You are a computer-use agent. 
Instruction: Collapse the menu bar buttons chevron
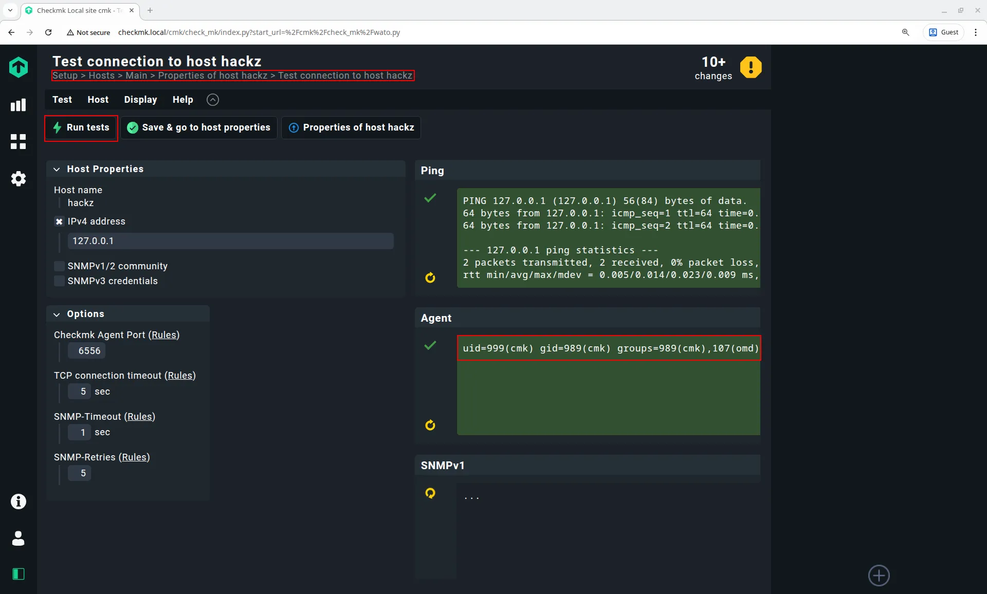(x=213, y=100)
